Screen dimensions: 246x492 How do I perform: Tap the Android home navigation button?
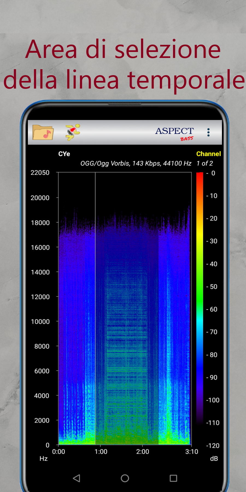(x=125, y=478)
